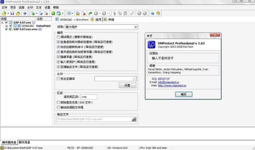Click the magnifier search icon
Screen dimensions: 255x150
132,13
